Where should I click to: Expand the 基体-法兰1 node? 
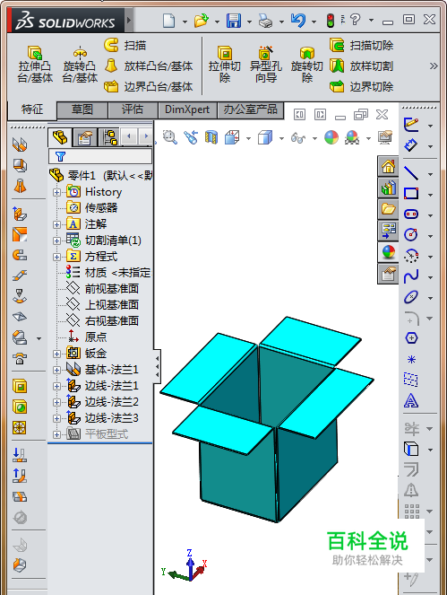coord(56,370)
